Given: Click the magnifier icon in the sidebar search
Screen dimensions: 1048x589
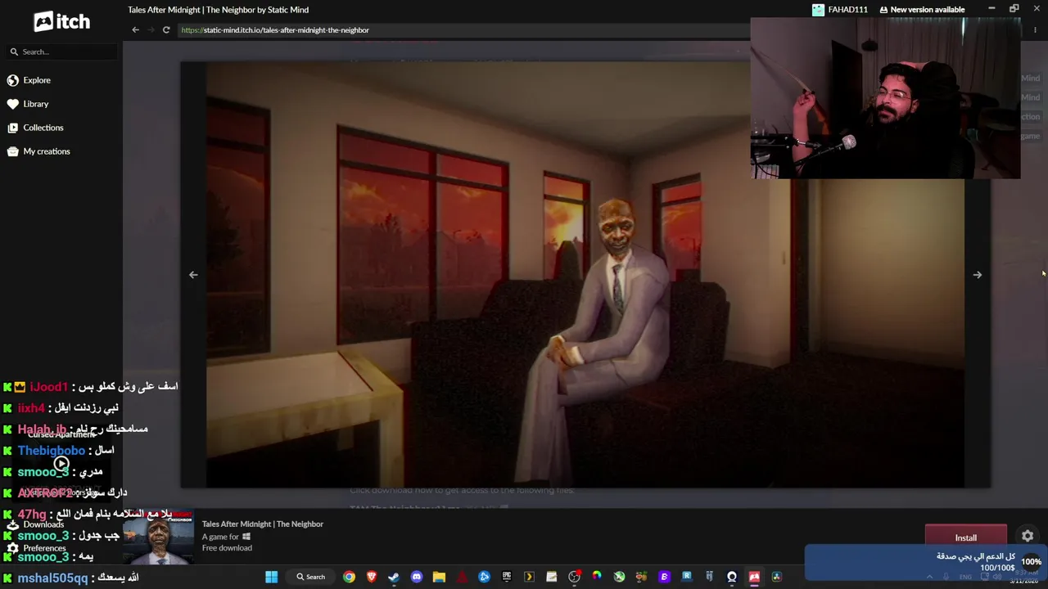Looking at the screenshot, I should tap(14, 52).
